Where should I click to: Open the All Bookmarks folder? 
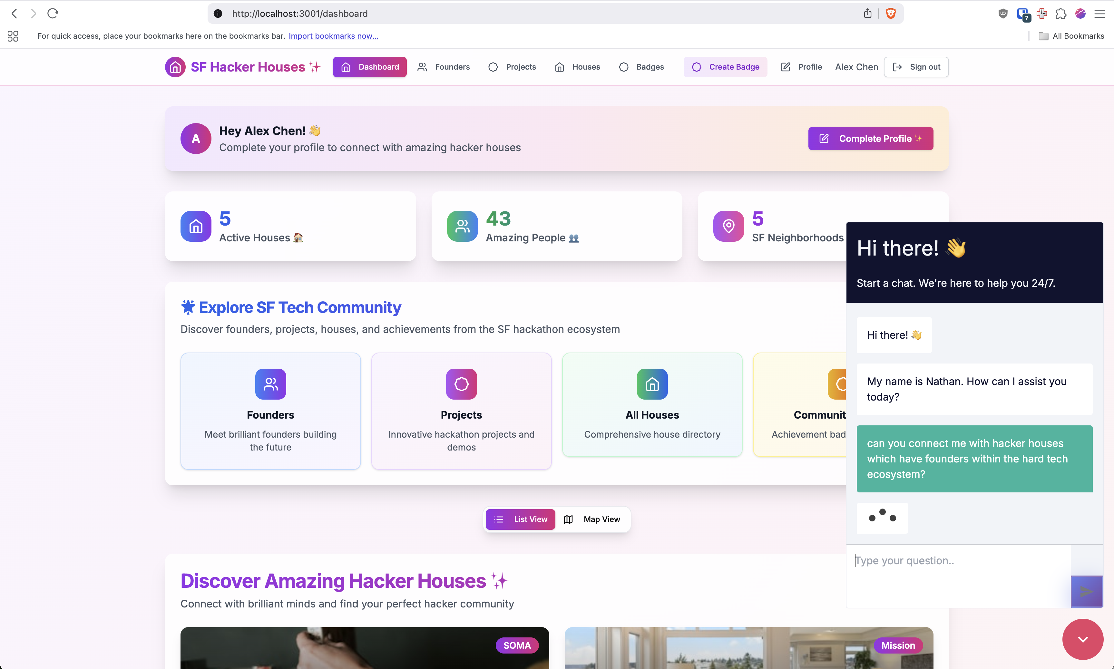pyautogui.click(x=1071, y=36)
